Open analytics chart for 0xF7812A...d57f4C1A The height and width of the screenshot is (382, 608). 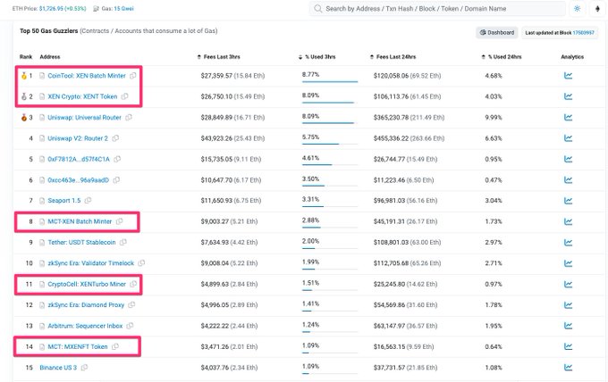[568, 159]
